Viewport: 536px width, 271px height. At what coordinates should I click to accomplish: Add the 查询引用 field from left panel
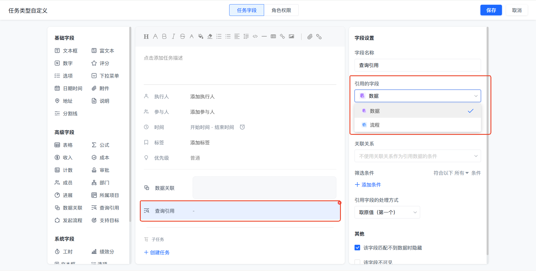click(x=105, y=208)
